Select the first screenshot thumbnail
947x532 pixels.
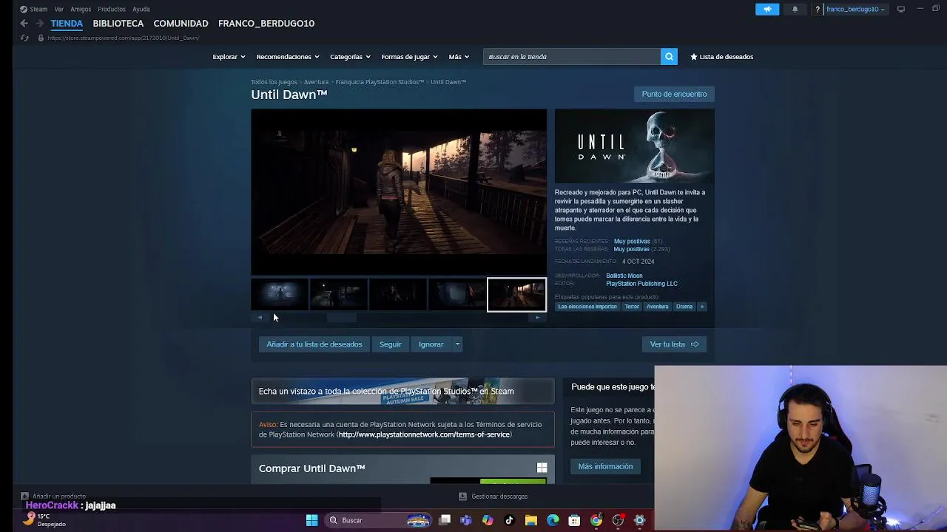coord(280,294)
